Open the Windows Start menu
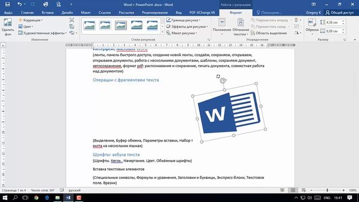The width and height of the screenshot is (359, 202). point(5,198)
